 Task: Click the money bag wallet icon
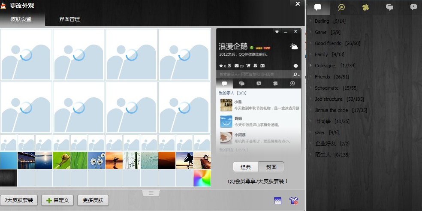coord(255,66)
